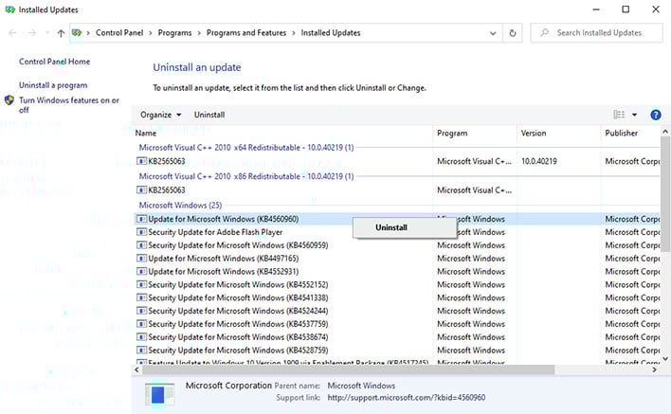Viewport: 671px width, 414px height.
Task: Click update icon beside Adobe Flash Player
Action: click(x=141, y=232)
